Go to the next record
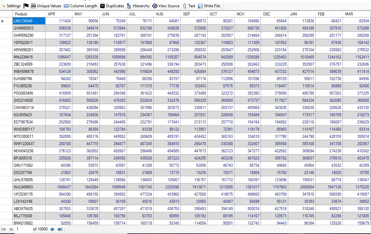Screen dimensions: 371x234 52,229
